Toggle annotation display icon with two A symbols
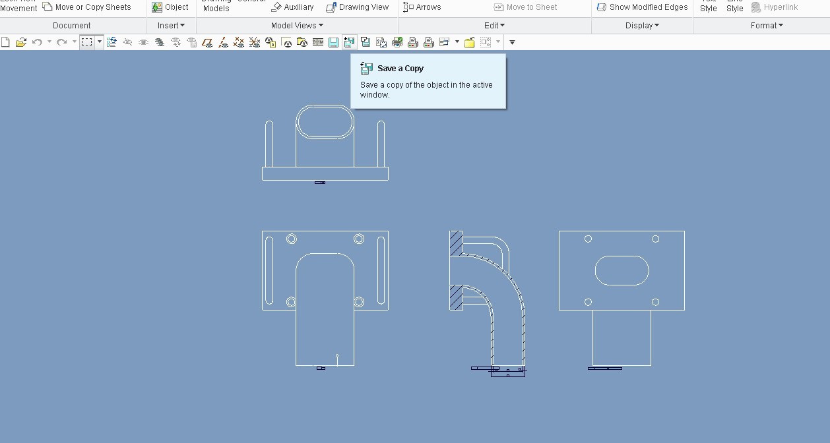This screenshot has width=830, height=443. (x=271, y=42)
